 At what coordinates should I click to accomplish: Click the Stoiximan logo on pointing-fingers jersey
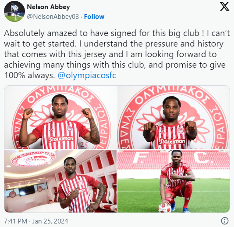click(172, 141)
